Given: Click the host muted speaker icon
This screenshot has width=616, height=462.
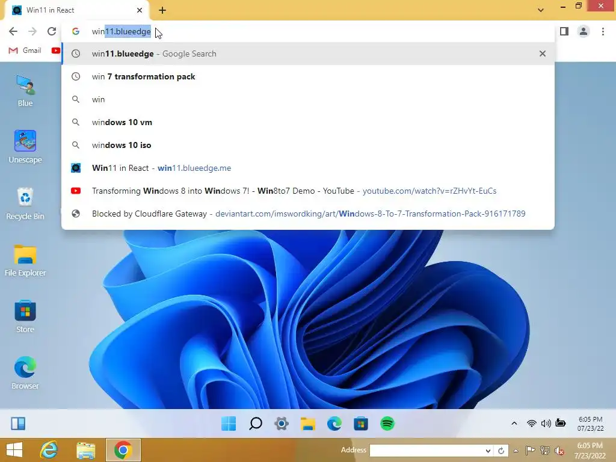Looking at the screenshot, I should pos(559,451).
